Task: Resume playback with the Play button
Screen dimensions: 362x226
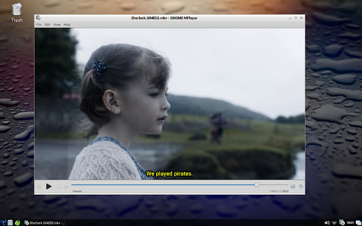Action: (x=49, y=186)
